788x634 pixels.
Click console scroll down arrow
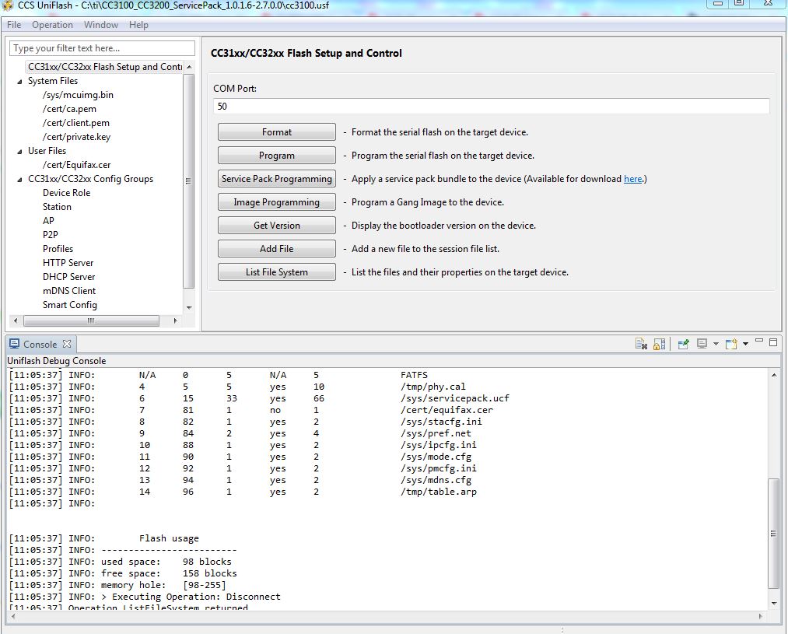(774, 603)
